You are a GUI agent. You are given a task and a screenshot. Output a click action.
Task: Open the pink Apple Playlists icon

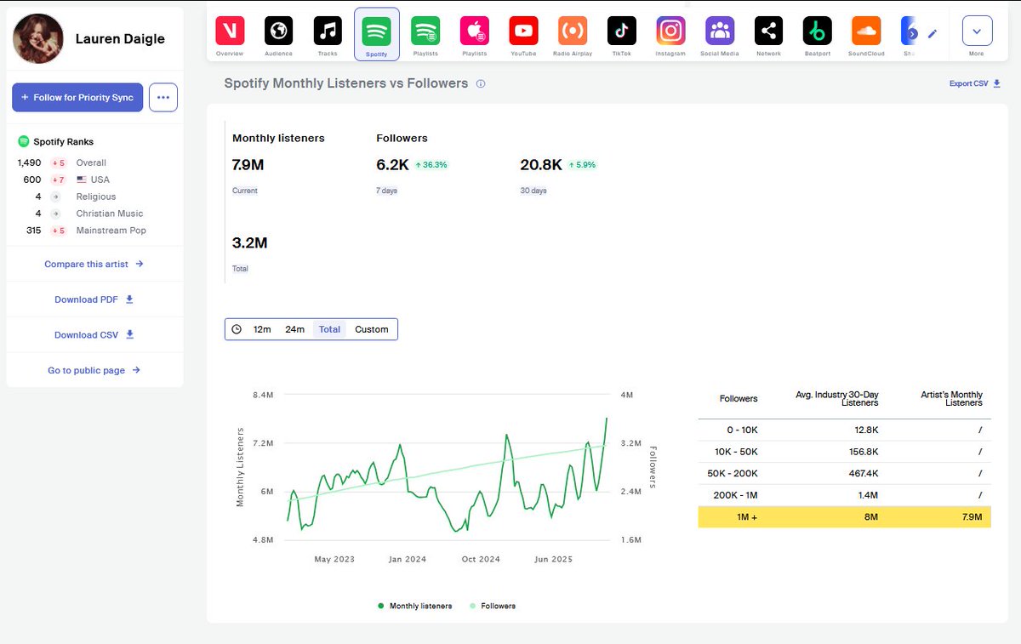(x=475, y=31)
